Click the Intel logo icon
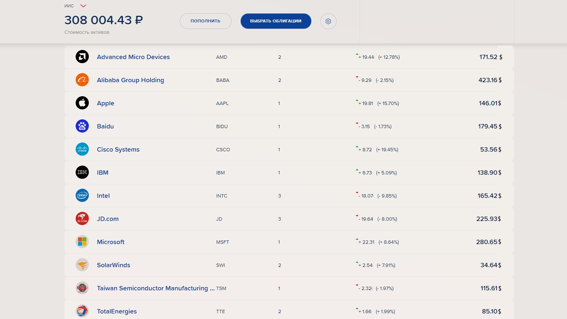This screenshot has width=567, height=319. [82, 195]
